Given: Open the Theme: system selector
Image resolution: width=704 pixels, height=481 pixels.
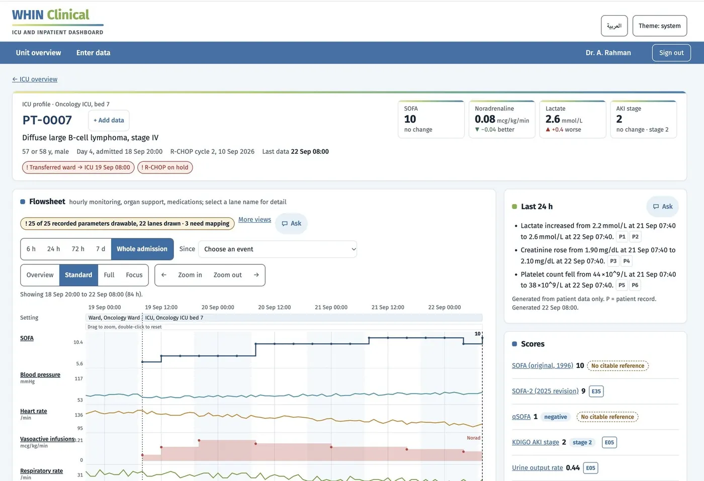Looking at the screenshot, I should [x=659, y=26].
